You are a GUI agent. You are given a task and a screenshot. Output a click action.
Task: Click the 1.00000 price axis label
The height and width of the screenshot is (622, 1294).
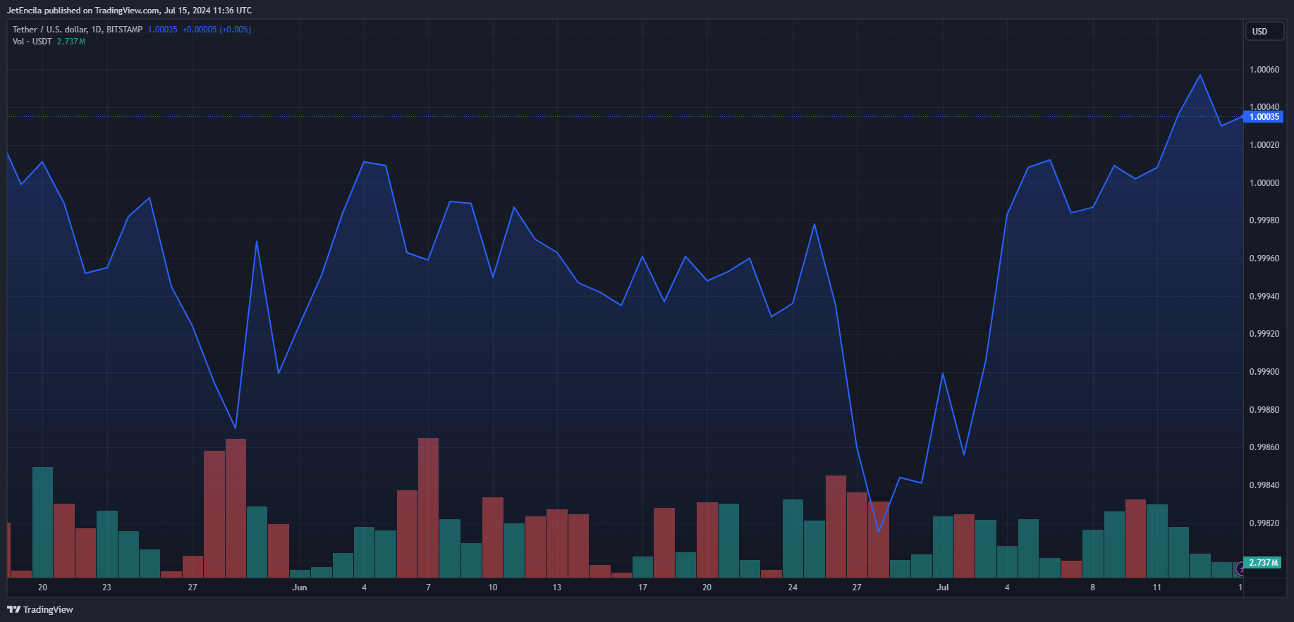1264,183
